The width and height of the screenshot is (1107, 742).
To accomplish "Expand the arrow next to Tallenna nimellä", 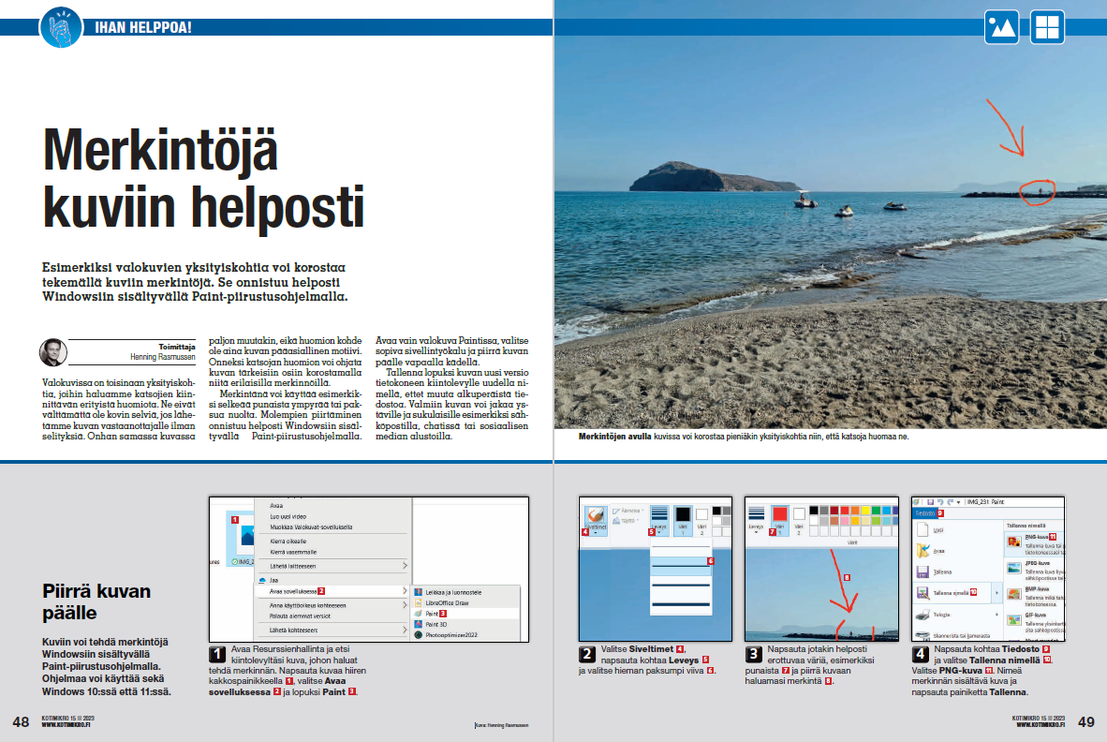I will coord(996,592).
